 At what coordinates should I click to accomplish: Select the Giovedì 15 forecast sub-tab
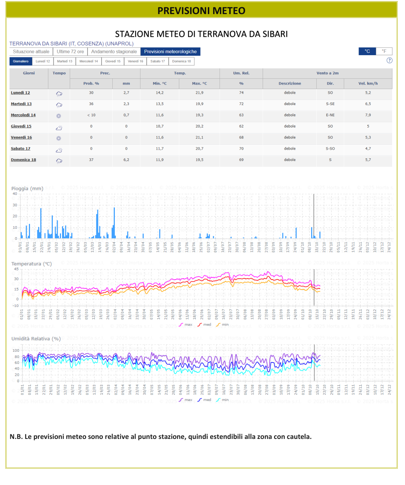[113, 61]
